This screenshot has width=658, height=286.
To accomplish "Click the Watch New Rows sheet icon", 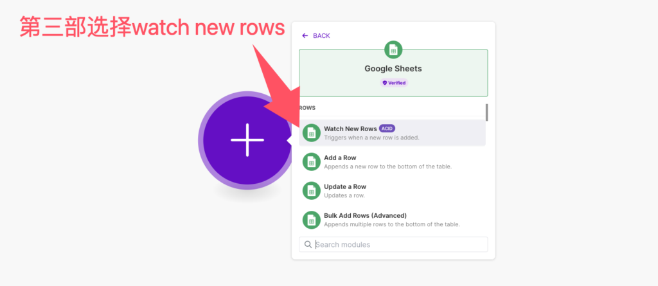I will point(312,132).
